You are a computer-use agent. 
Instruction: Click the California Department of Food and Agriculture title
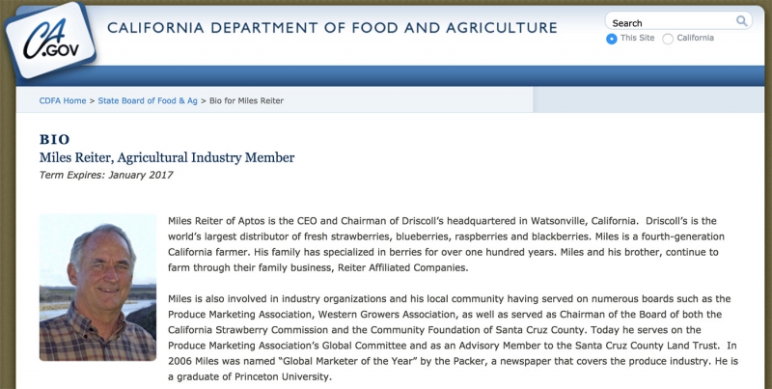(332, 28)
